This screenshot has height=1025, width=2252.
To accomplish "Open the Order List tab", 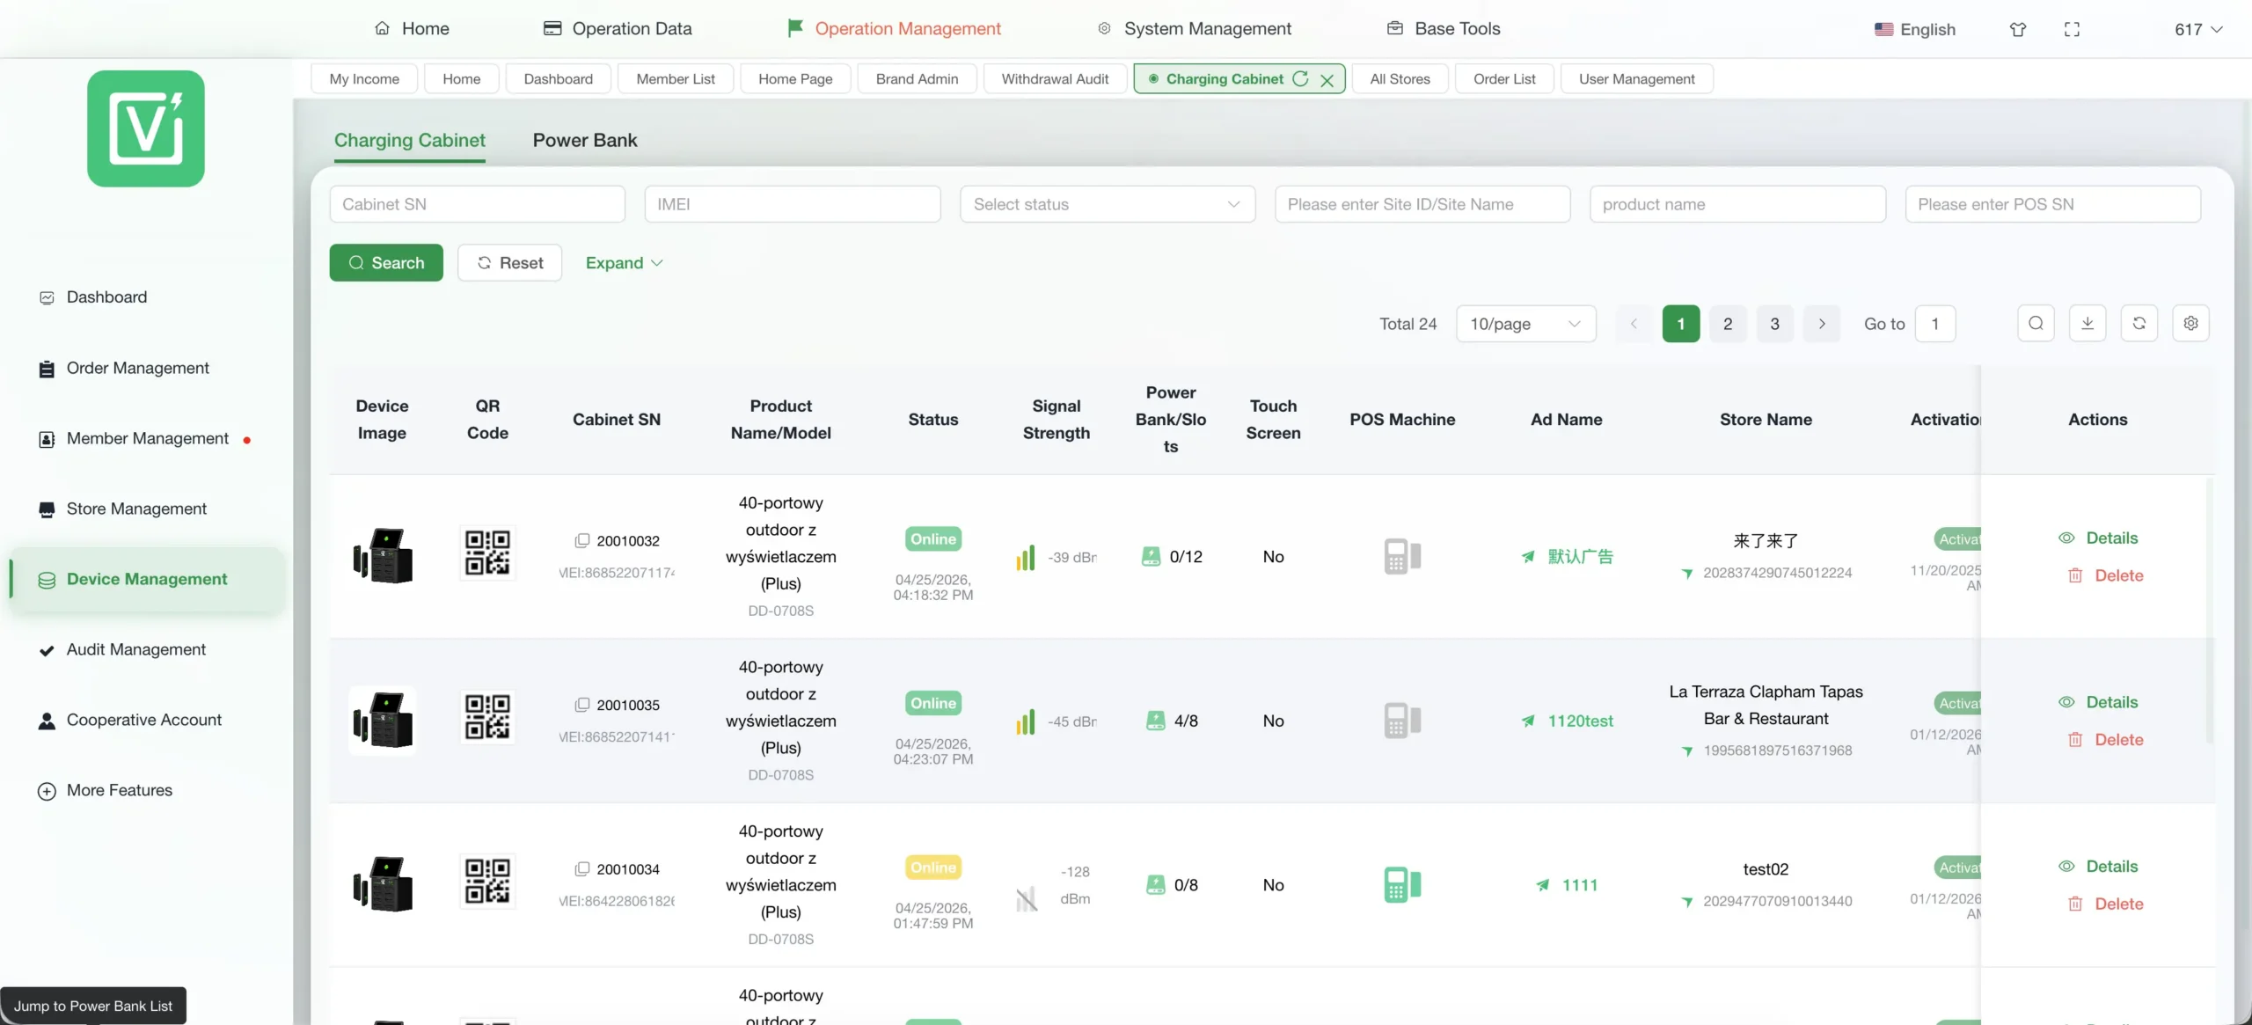I will 1504,78.
